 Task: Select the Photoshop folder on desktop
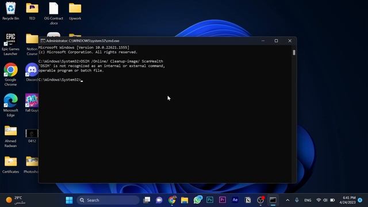31,164
